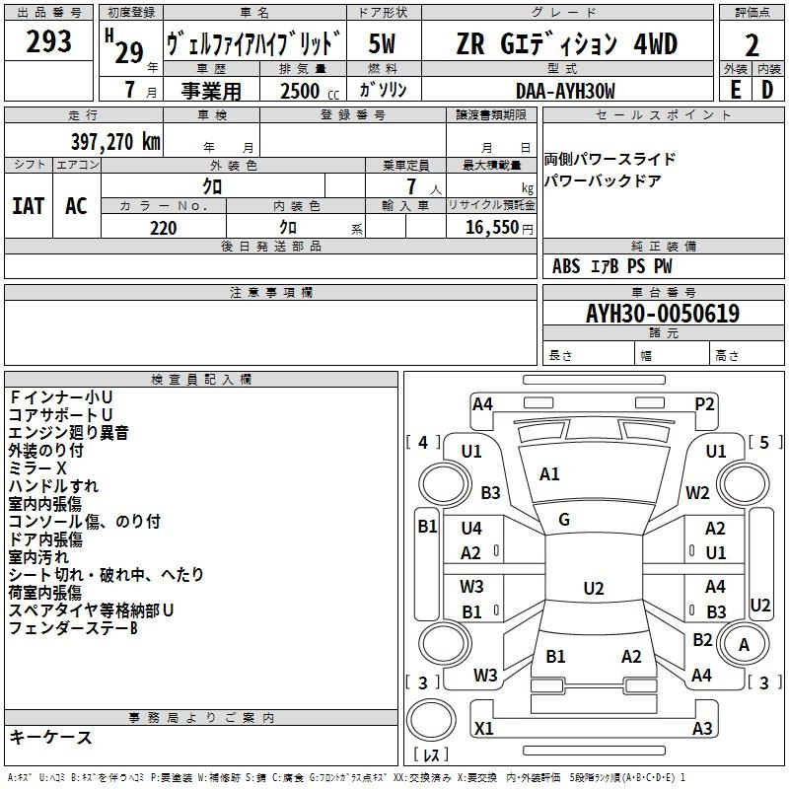Click the A1 mark on the hood
Image resolution: width=789 pixels, height=789 pixels.
tap(549, 474)
